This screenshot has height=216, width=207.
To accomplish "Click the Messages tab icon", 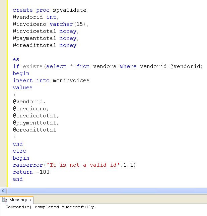I will pos(5,200).
